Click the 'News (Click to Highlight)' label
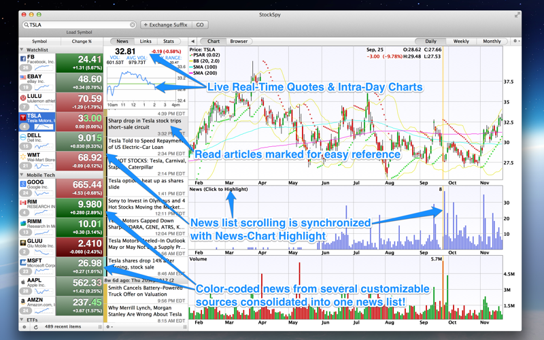 click(x=218, y=190)
